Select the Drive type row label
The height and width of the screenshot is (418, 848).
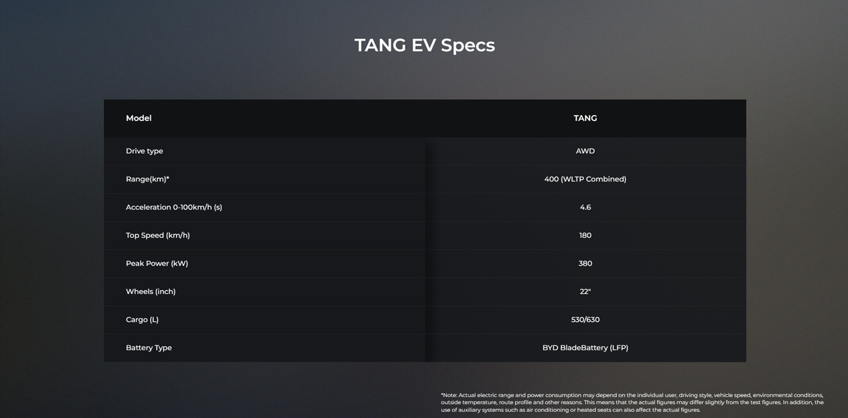(x=144, y=151)
